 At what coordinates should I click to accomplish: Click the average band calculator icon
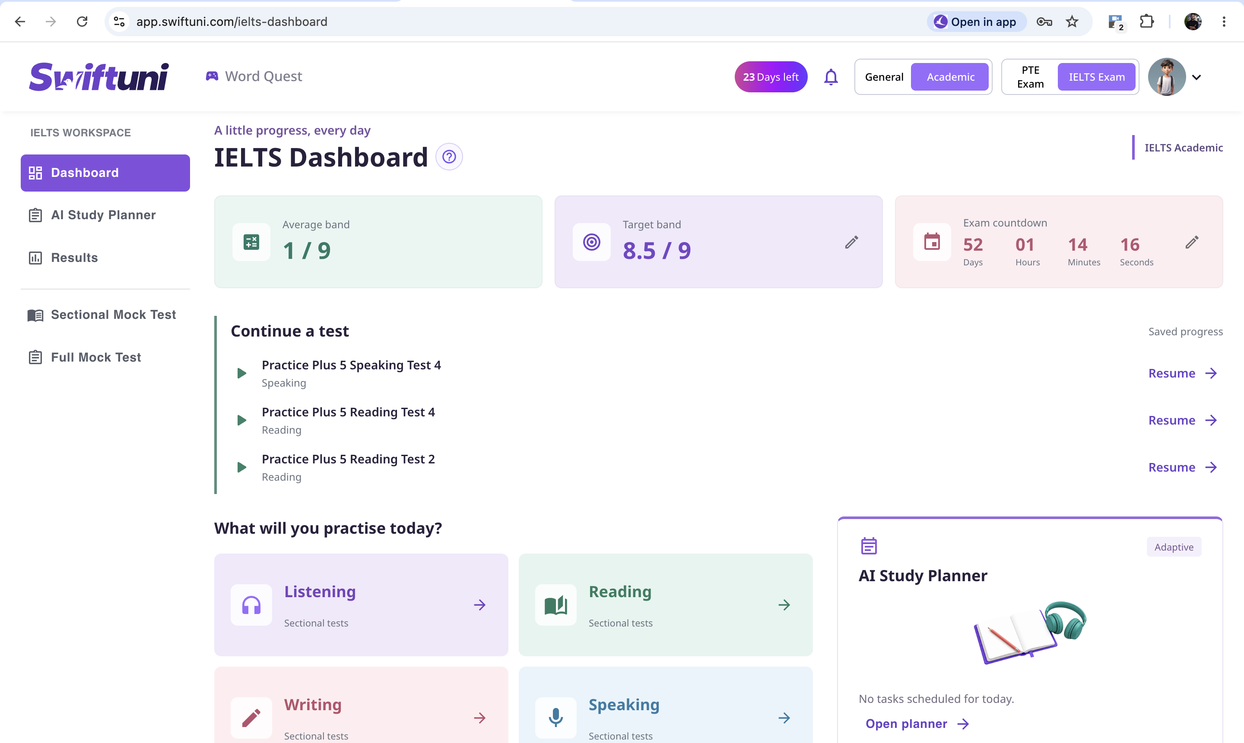pos(251,242)
